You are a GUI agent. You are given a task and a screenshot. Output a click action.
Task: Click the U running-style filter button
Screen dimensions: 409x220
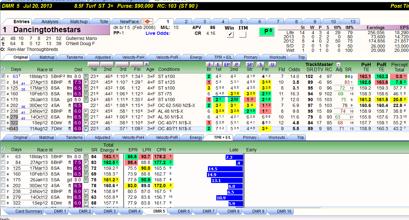point(272,64)
